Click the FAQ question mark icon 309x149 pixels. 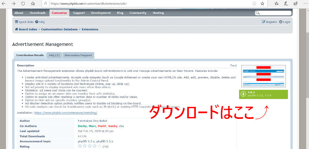point(37,22)
